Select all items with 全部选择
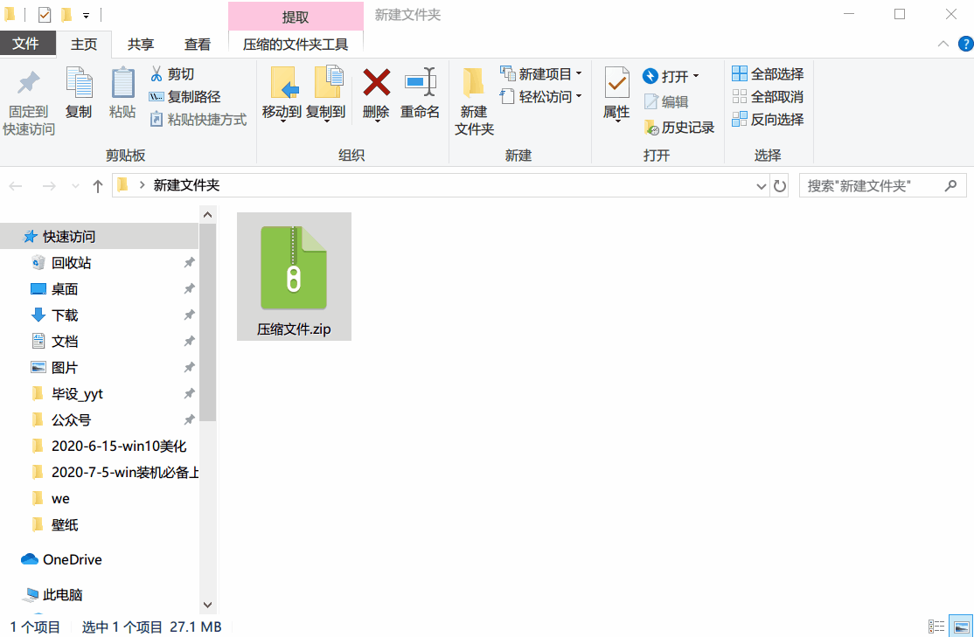 click(768, 73)
